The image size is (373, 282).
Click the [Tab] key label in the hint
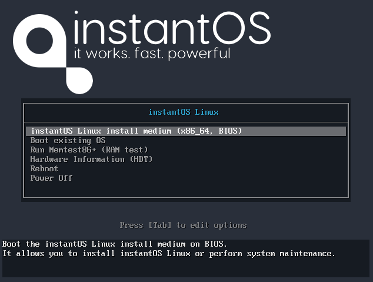[x=159, y=225]
